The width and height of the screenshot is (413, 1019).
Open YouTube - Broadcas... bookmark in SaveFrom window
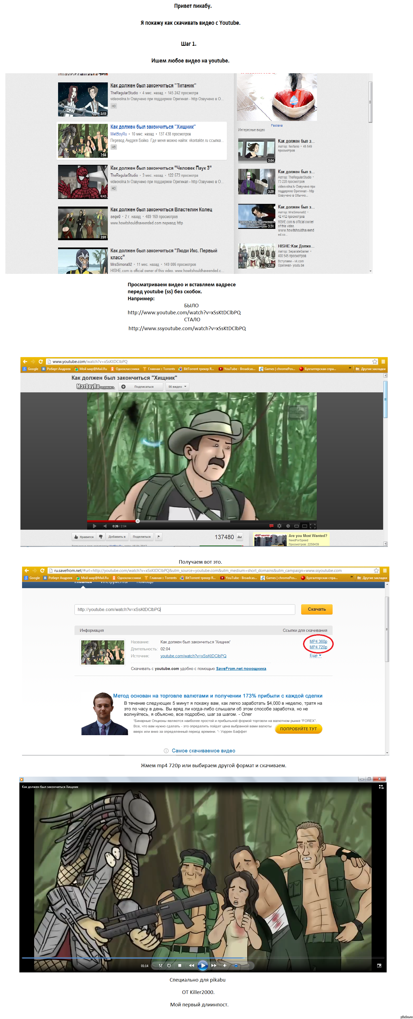coord(238,578)
